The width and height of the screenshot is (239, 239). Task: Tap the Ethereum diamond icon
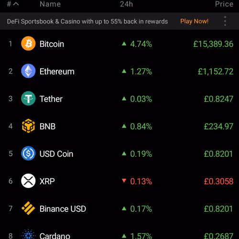(x=28, y=71)
